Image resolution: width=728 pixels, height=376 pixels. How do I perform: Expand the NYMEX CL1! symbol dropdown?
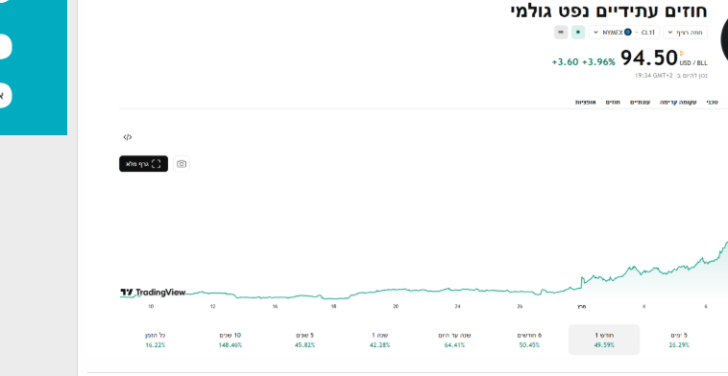(x=624, y=32)
